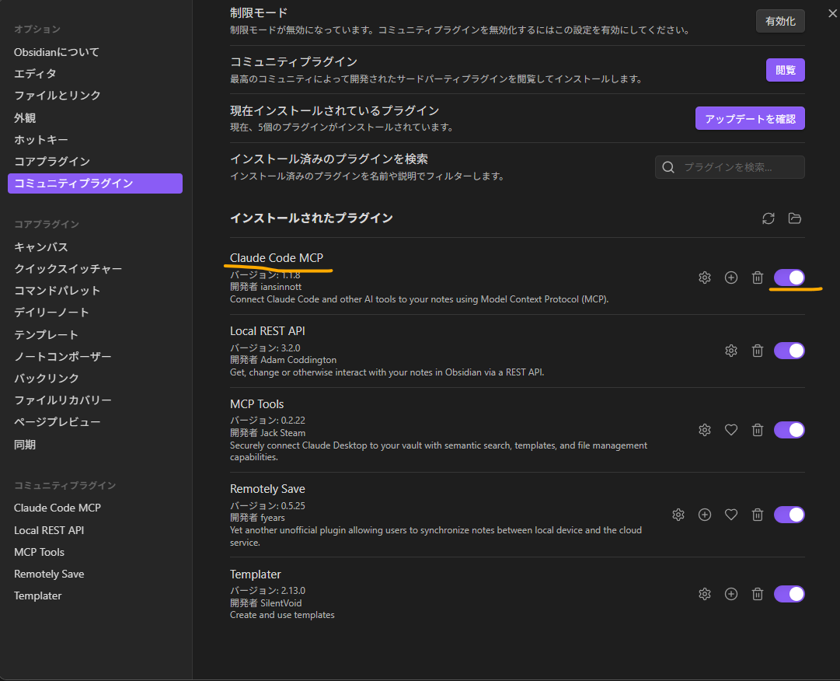Viewport: 840px width, 681px height.
Task: Uninstall Local REST API via trash icon
Action: [757, 351]
